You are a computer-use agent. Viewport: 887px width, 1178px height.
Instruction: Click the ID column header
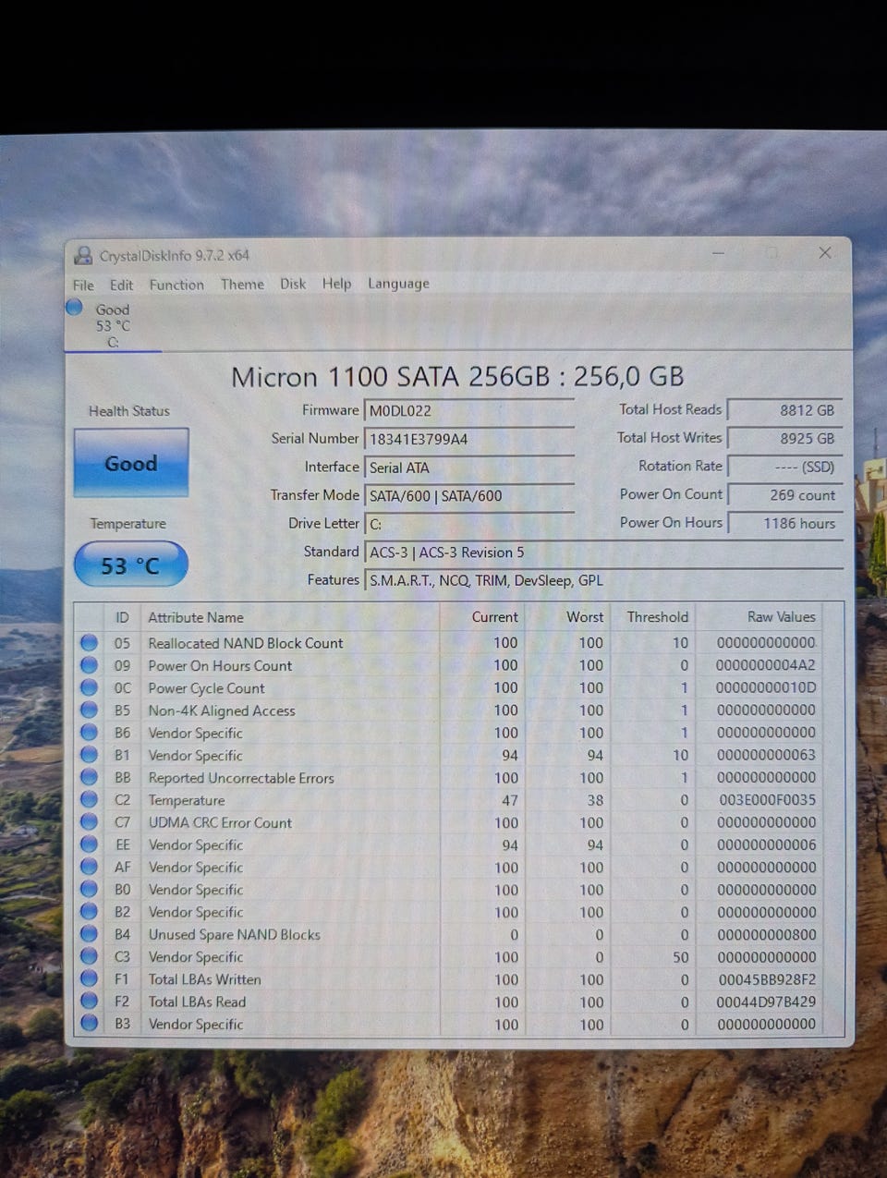coord(122,617)
